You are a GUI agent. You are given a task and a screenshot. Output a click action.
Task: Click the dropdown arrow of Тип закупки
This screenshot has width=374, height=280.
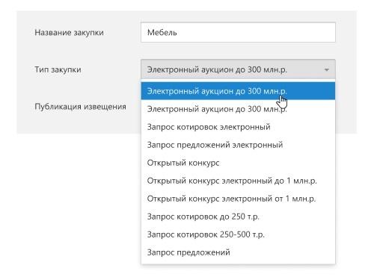click(x=326, y=69)
